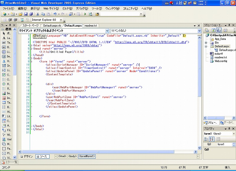The image size is (236, 171).
Task: Switch to the Start Page tab
Action: coord(30,26)
